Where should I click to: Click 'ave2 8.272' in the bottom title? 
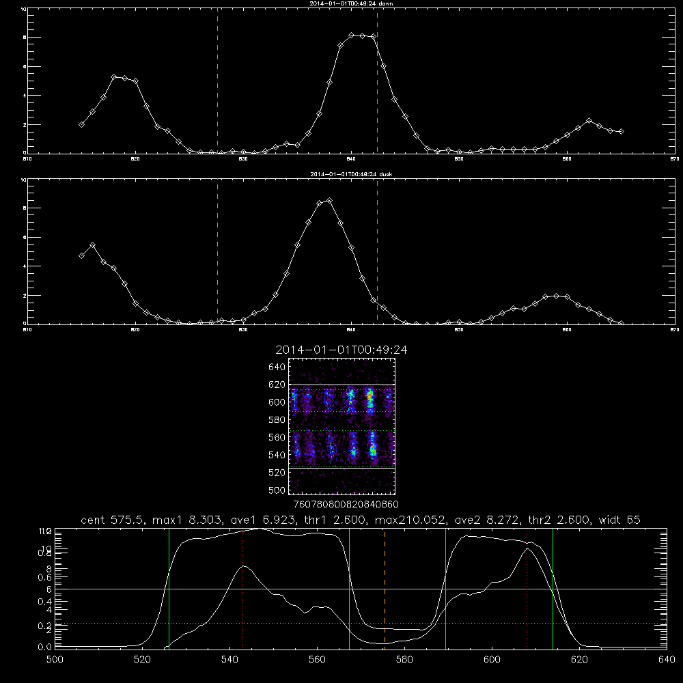point(486,520)
